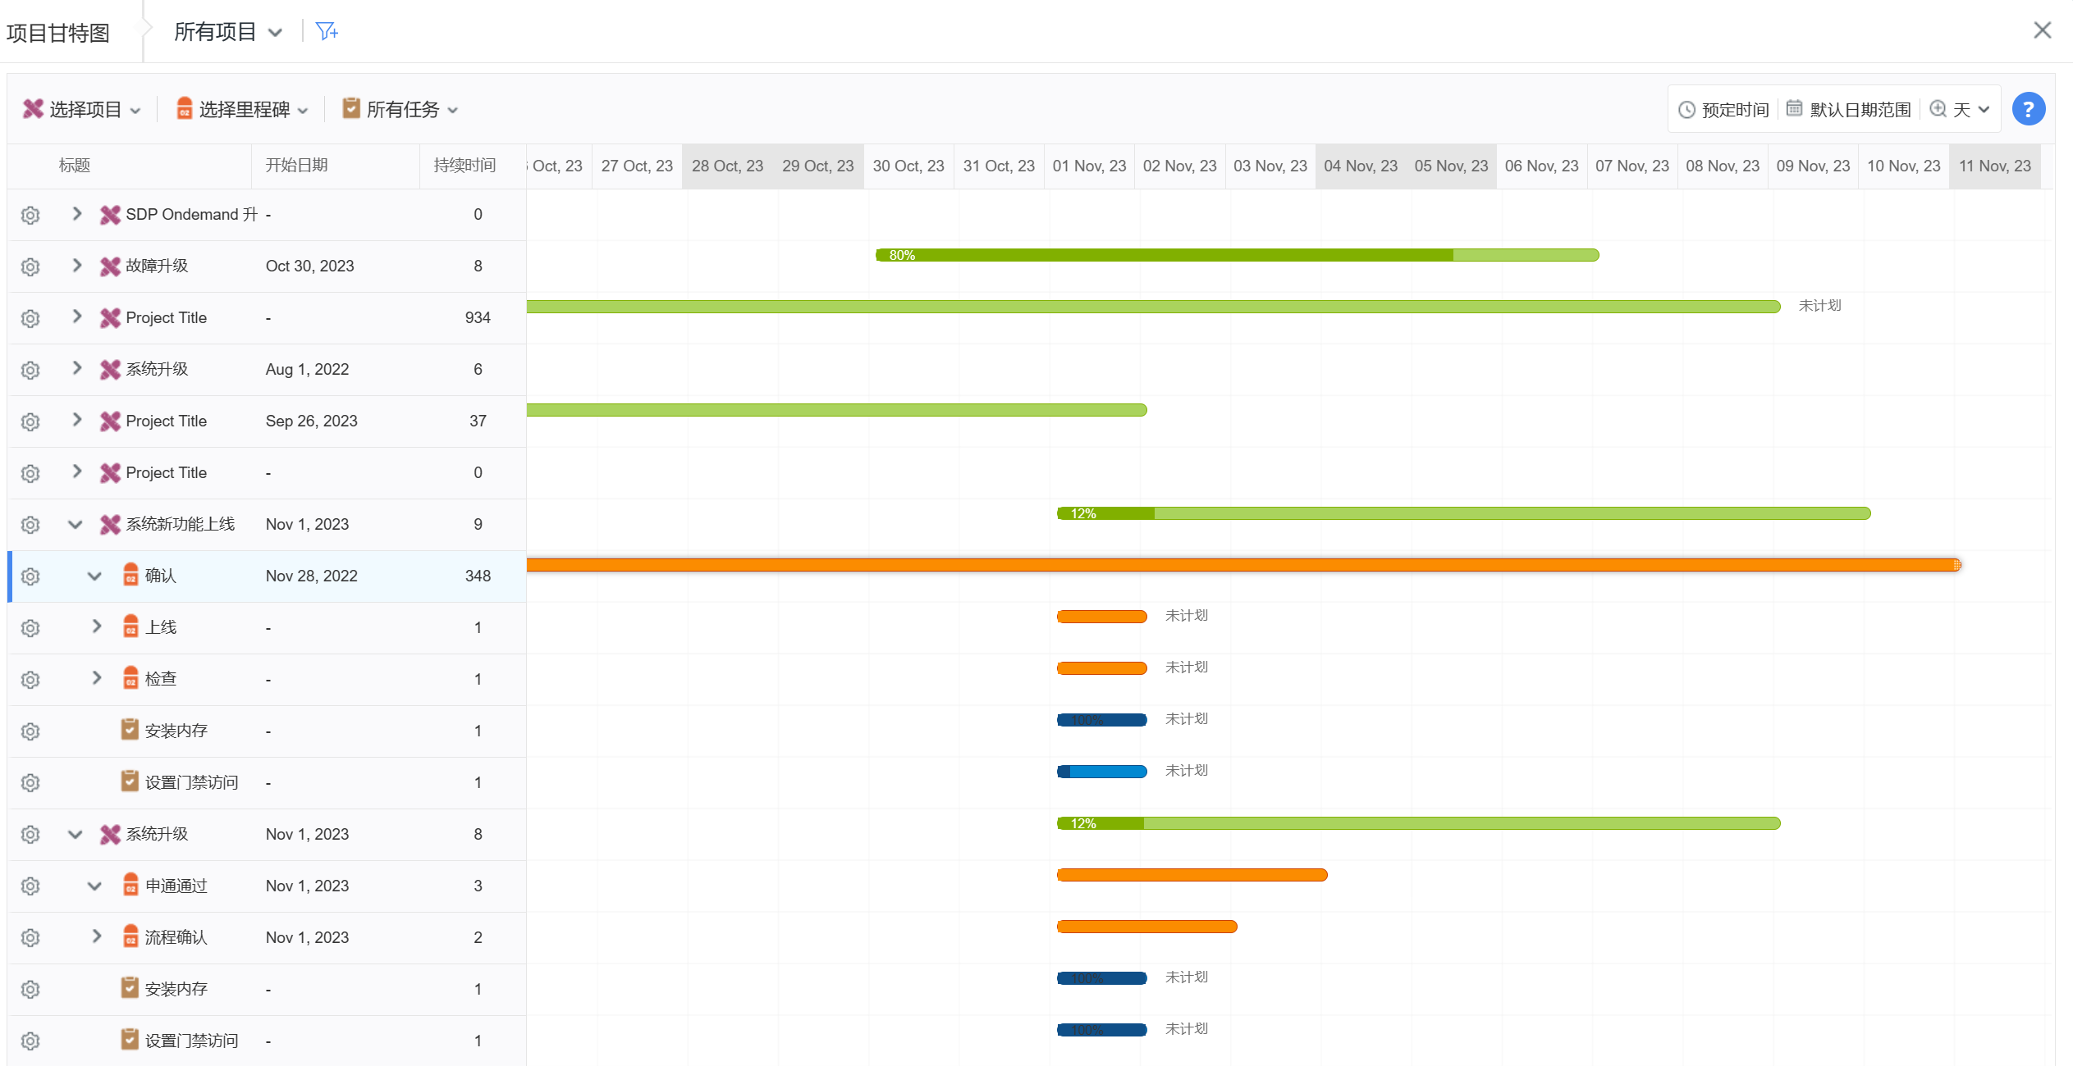Click the calendar icon for 默认日期范围
The width and height of the screenshot is (2073, 1066).
pos(1795,108)
